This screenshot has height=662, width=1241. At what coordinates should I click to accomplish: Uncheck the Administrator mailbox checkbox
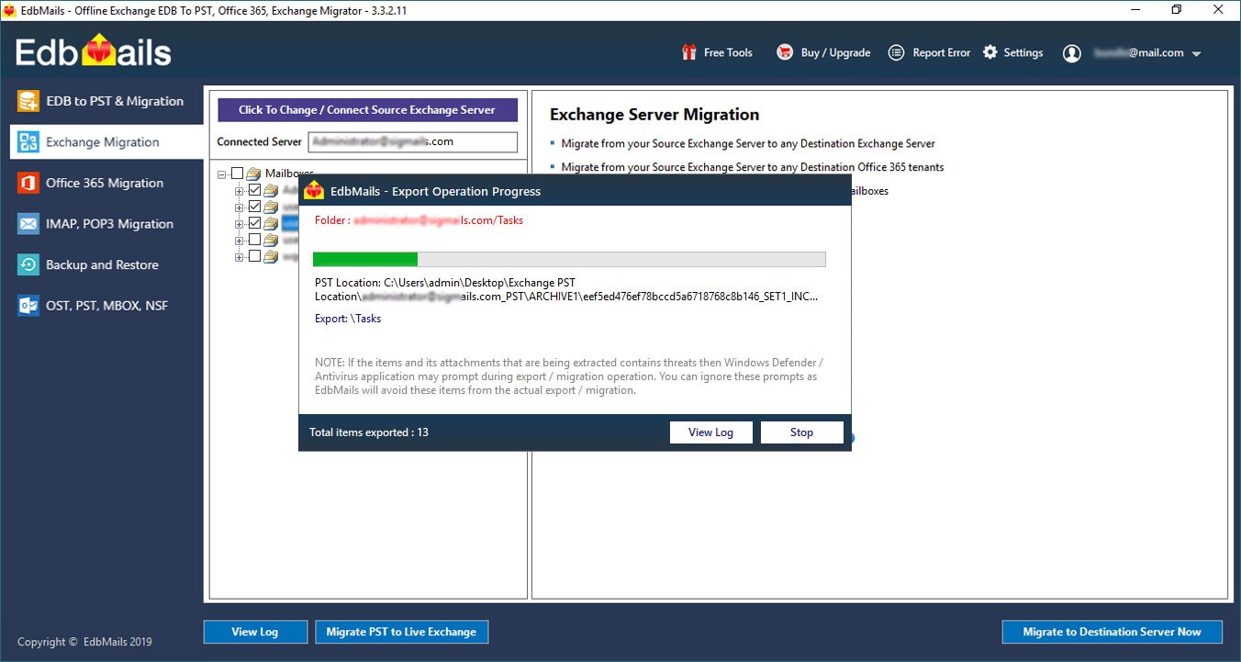pos(255,190)
